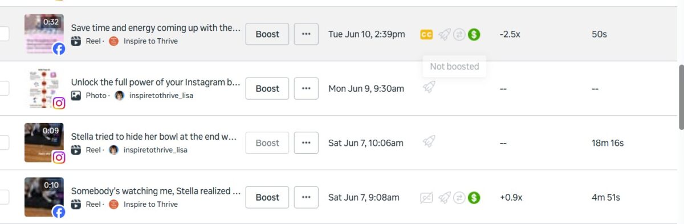The width and height of the screenshot is (684, 224).
Task: Tick the checkbox for the 'Unlock the full power' photo
Action: pos(3,88)
